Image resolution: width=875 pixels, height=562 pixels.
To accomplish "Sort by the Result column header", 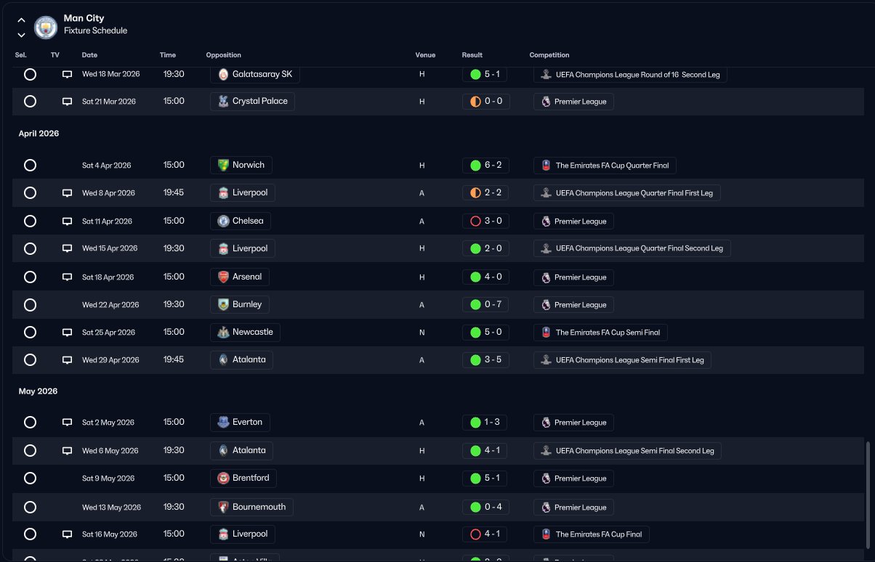I will 472,55.
